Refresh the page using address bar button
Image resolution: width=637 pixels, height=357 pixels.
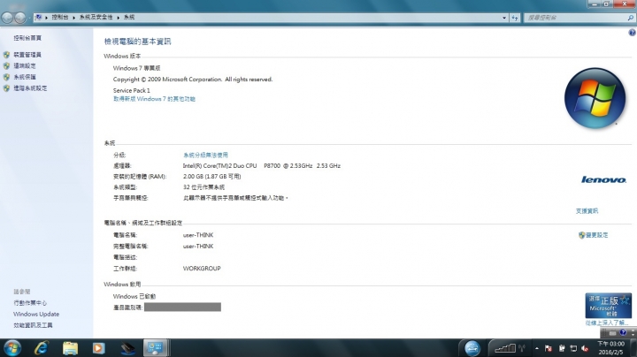(515, 18)
